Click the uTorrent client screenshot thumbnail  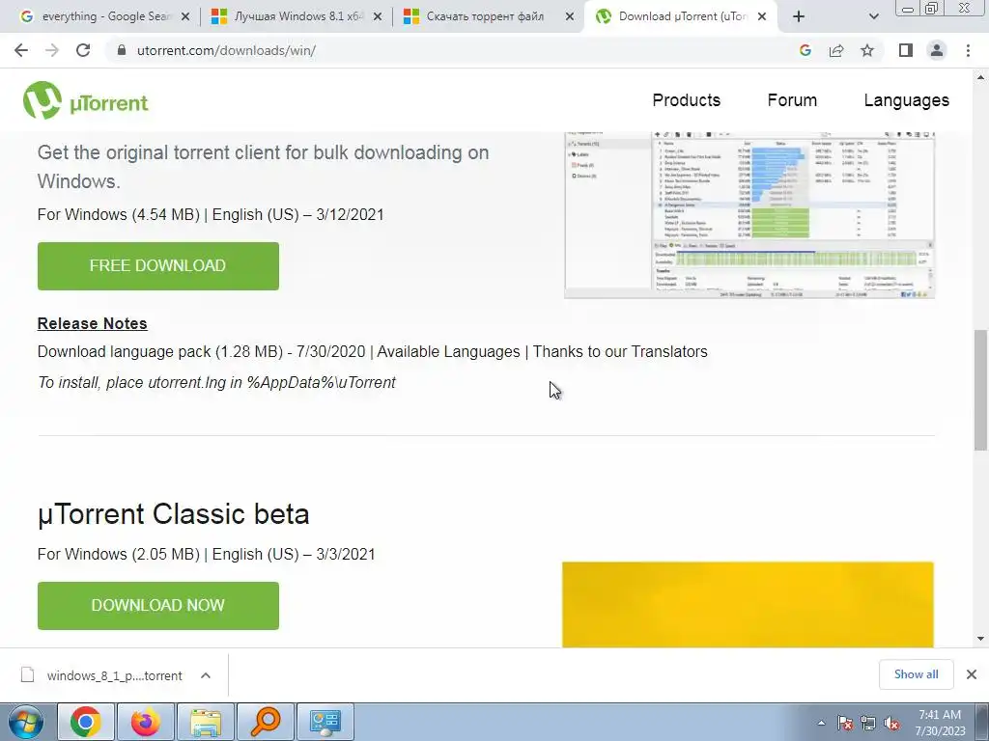[749, 215]
